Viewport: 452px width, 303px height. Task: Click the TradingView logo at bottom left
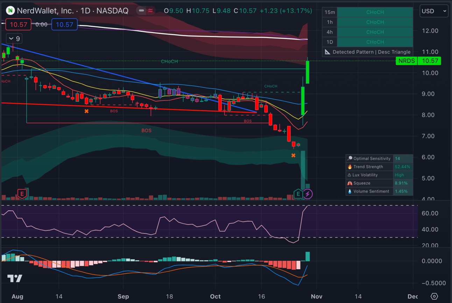click(x=15, y=279)
